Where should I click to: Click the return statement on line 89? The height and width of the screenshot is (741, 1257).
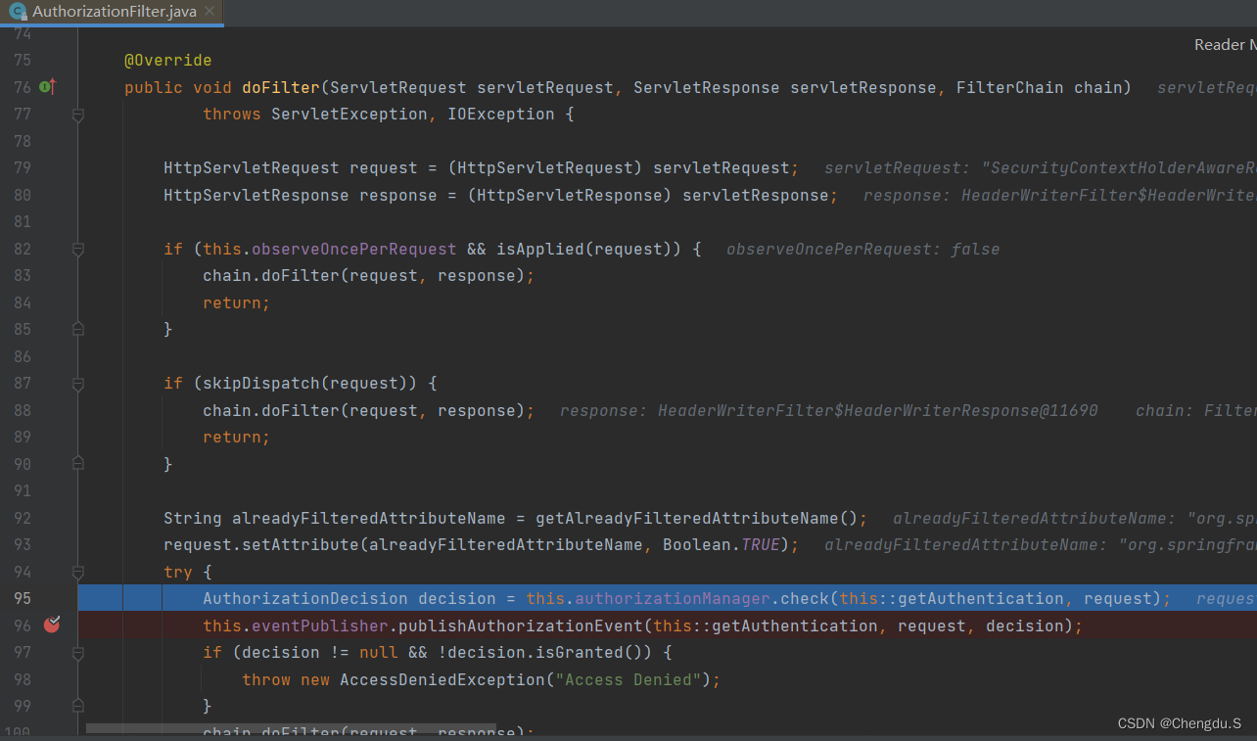click(x=236, y=437)
